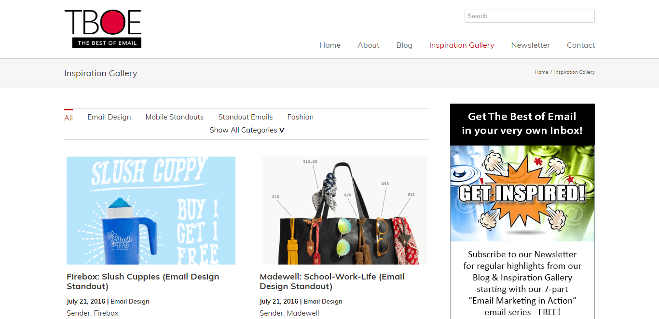
Task: Open the Home menu item
Action: [x=330, y=45]
